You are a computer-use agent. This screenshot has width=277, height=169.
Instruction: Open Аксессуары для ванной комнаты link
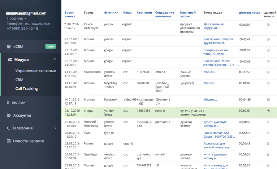(217, 145)
